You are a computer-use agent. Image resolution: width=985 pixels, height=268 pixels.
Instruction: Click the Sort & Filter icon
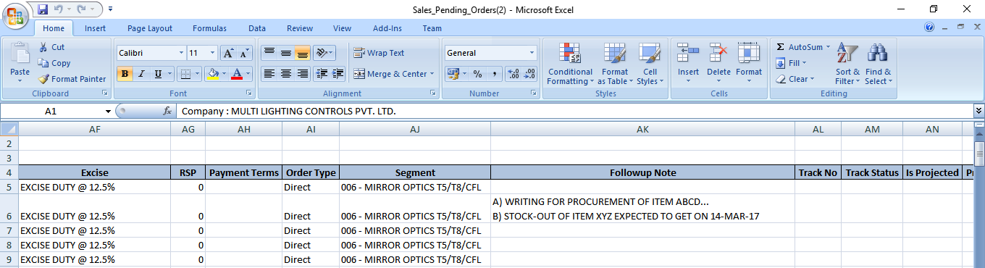(x=847, y=54)
